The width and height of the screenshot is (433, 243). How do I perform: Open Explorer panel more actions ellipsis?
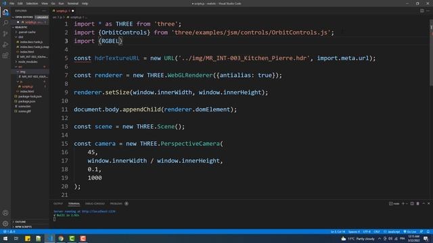point(44,11)
